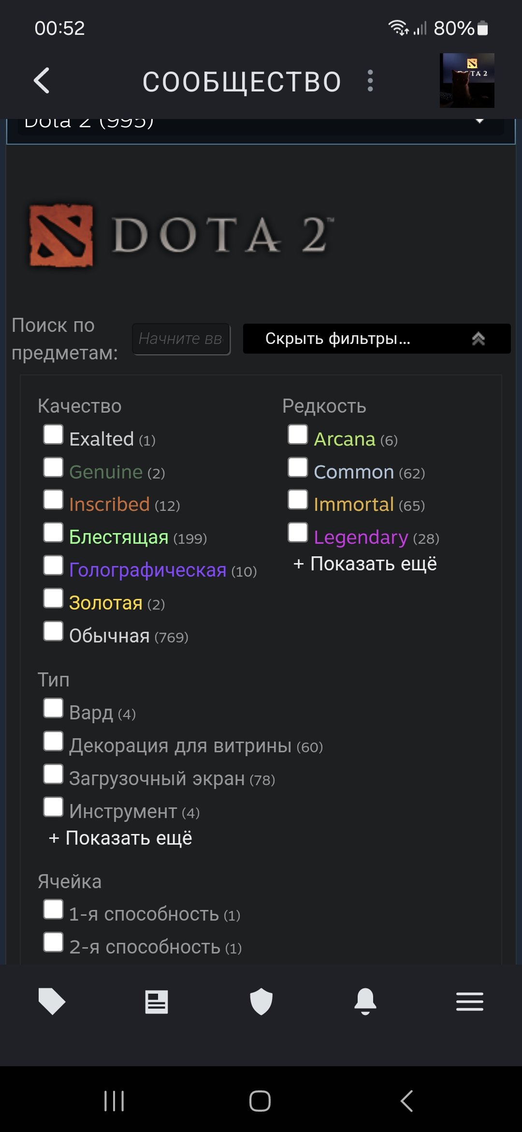Image resolution: width=522 pixels, height=1132 pixels.
Task: Tap Android recent apps button
Action: coord(114,1101)
